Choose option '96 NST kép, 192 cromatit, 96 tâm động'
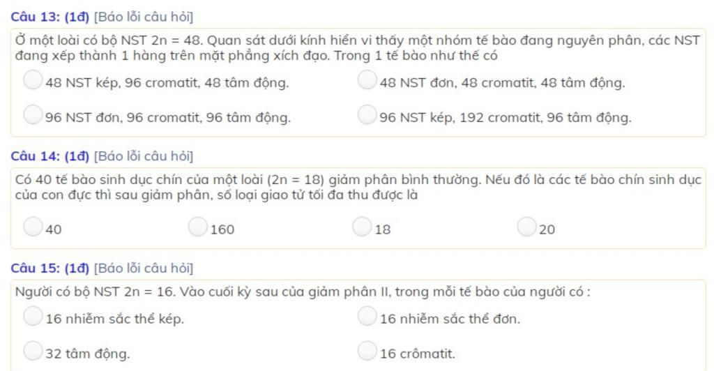 (x=367, y=114)
